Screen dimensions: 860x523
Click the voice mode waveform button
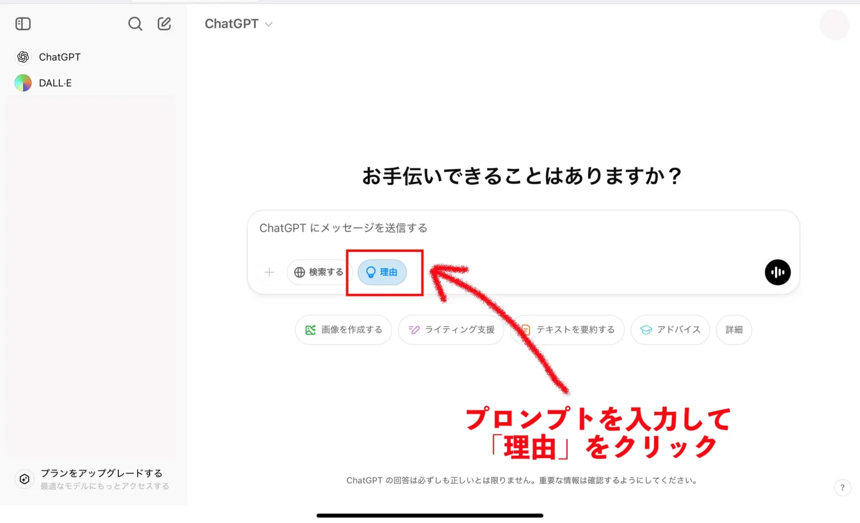[777, 272]
